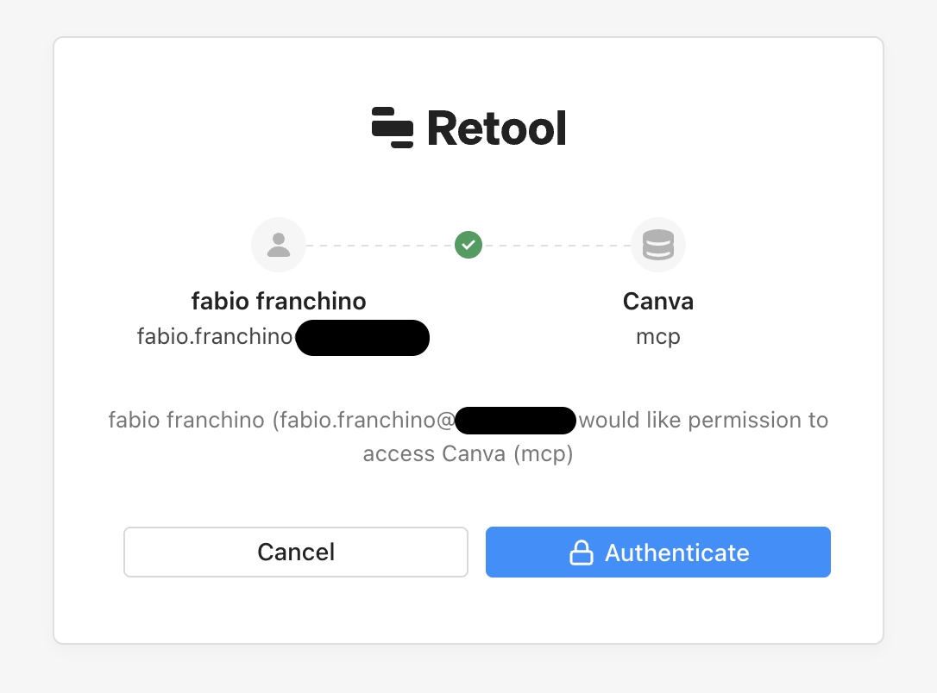This screenshot has height=693, width=937.
Task: Click the user avatar icon
Action: pyautogui.click(x=278, y=245)
